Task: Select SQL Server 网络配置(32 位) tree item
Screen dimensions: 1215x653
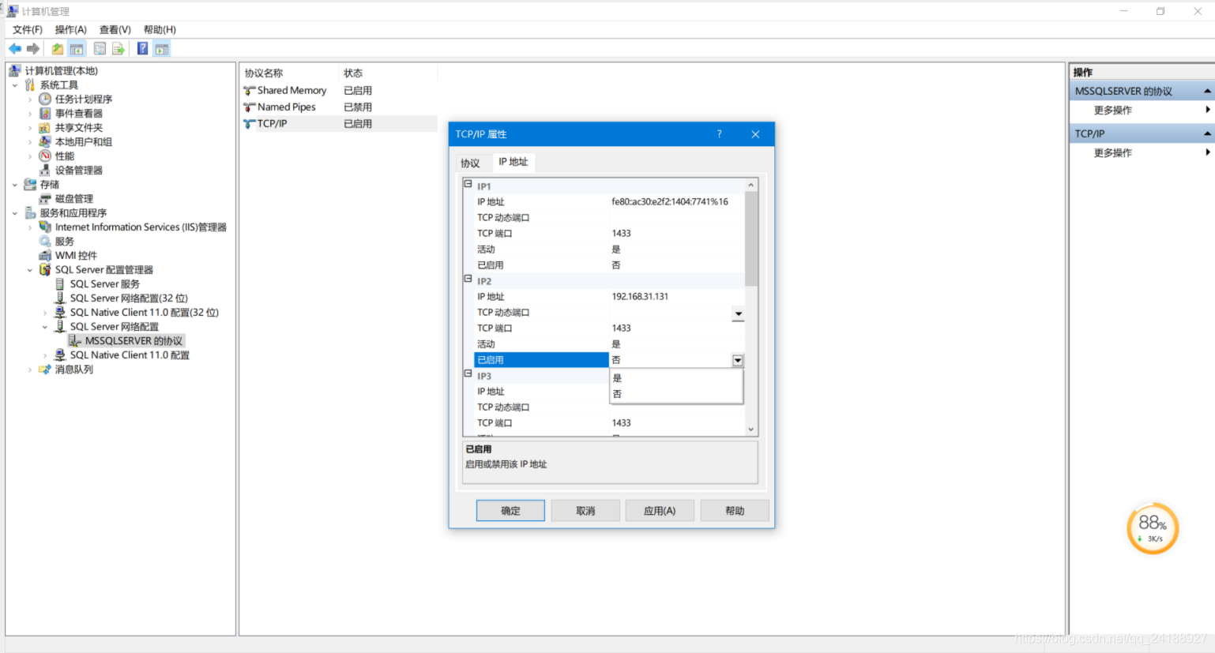Action: pos(129,298)
